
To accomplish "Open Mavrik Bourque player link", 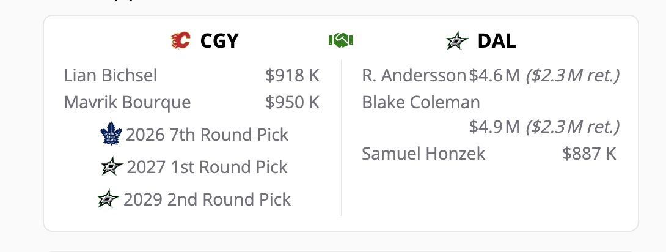I will point(127,102).
